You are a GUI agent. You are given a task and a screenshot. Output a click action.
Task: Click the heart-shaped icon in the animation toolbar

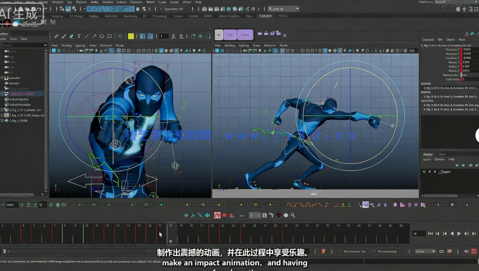(x=278, y=215)
